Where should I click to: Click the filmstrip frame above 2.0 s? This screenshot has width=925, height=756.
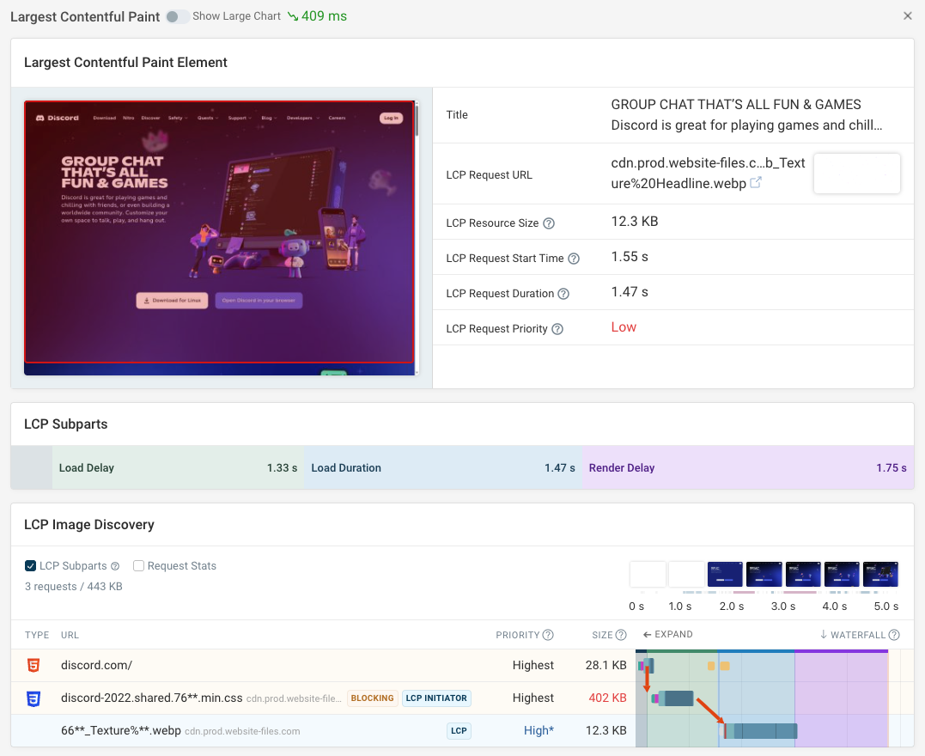(725, 574)
